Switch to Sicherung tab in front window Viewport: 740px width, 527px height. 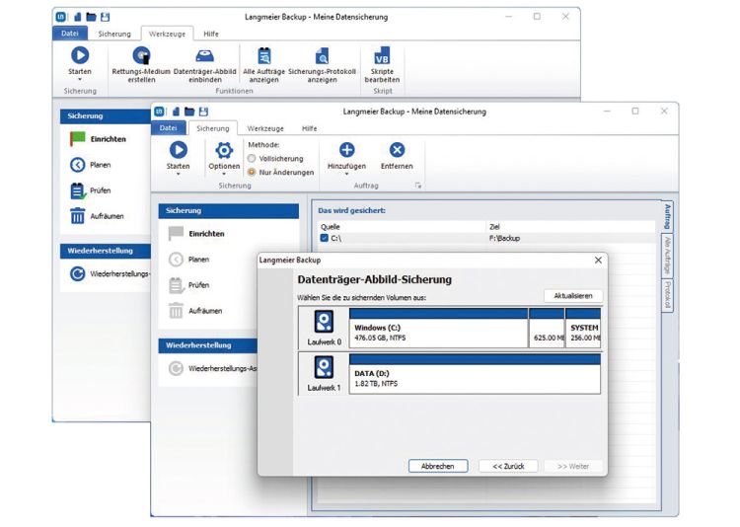click(213, 128)
